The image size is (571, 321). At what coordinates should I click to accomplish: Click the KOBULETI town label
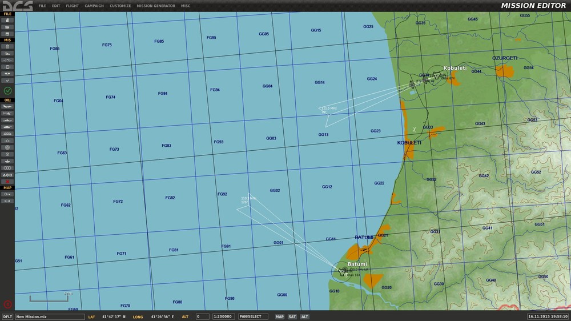409,142
